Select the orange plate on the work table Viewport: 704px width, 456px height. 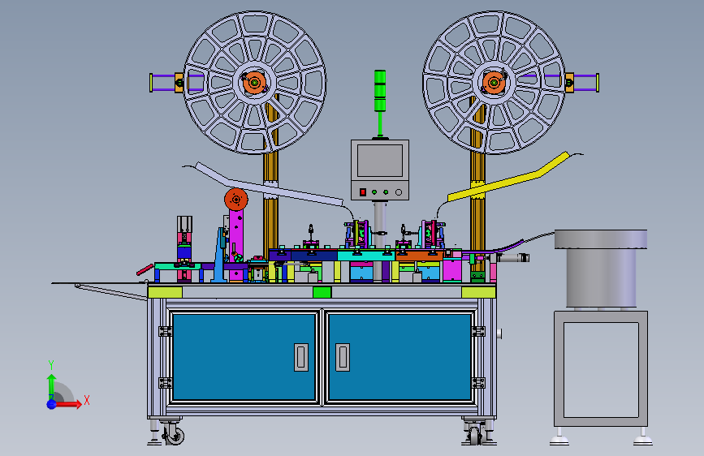(419, 256)
